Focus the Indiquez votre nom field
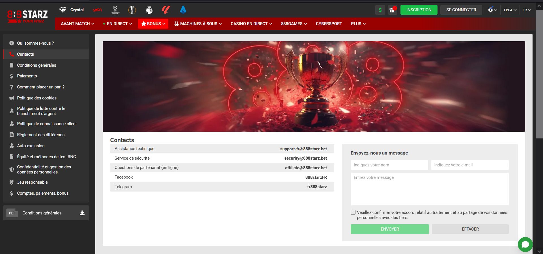This screenshot has width=543, height=254. point(389,165)
